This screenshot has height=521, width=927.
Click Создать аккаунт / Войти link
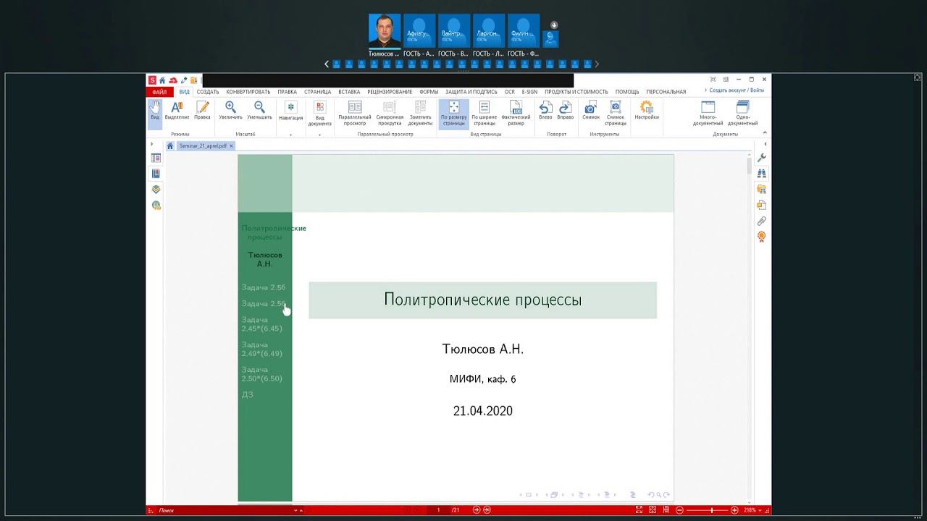click(x=737, y=91)
